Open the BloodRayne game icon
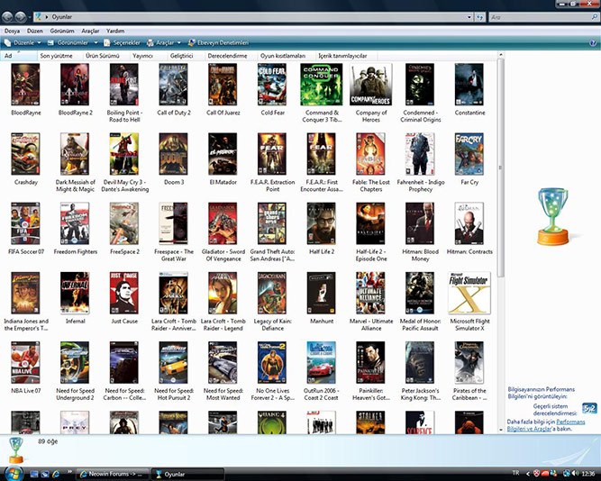This screenshot has height=481, width=601. coord(25,85)
